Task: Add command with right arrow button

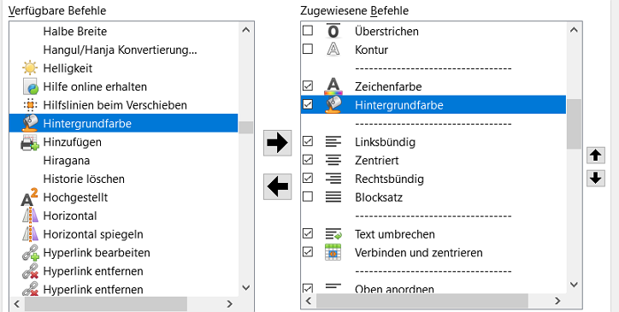Action: 278,143
